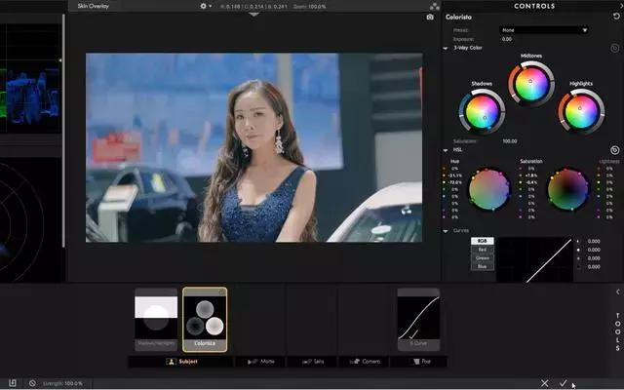Viewport: 624px width, 390px height.
Task: Apply changes with the checkmark icon
Action: tap(564, 383)
